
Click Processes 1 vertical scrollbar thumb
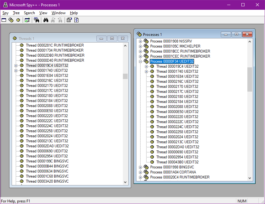click(x=250, y=79)
